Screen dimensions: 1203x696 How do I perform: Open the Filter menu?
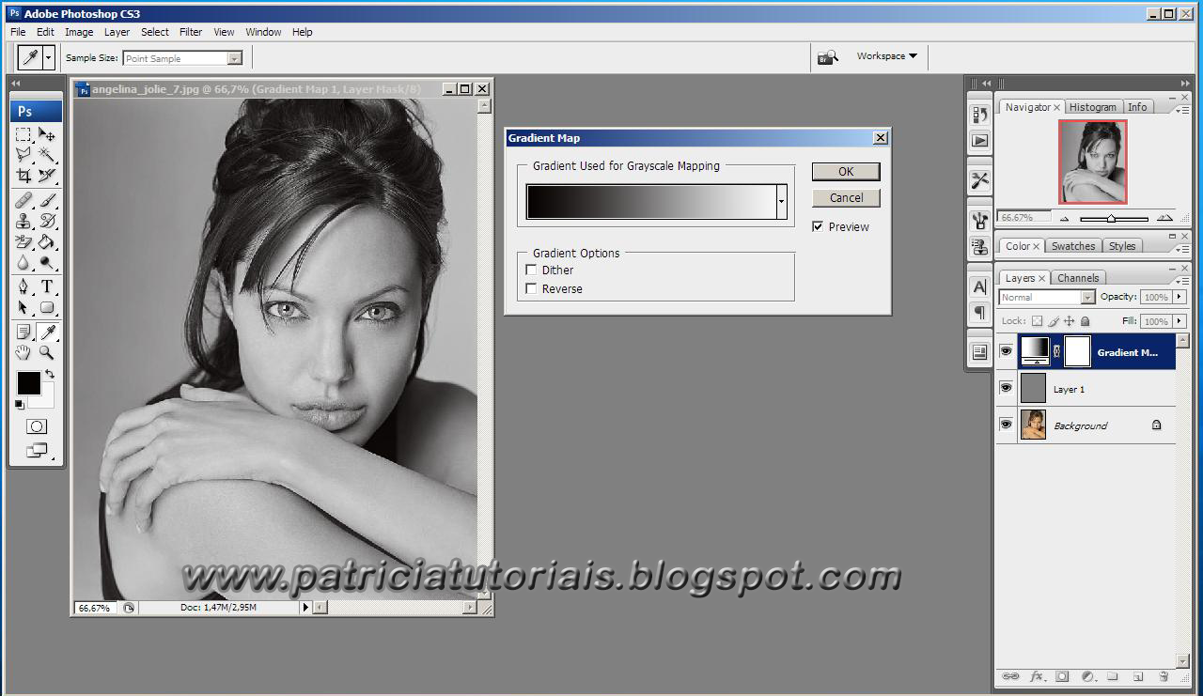pos(191,32)
